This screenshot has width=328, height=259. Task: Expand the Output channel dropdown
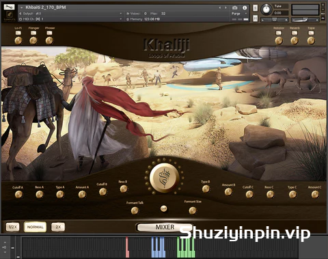(x=70, y=14)
